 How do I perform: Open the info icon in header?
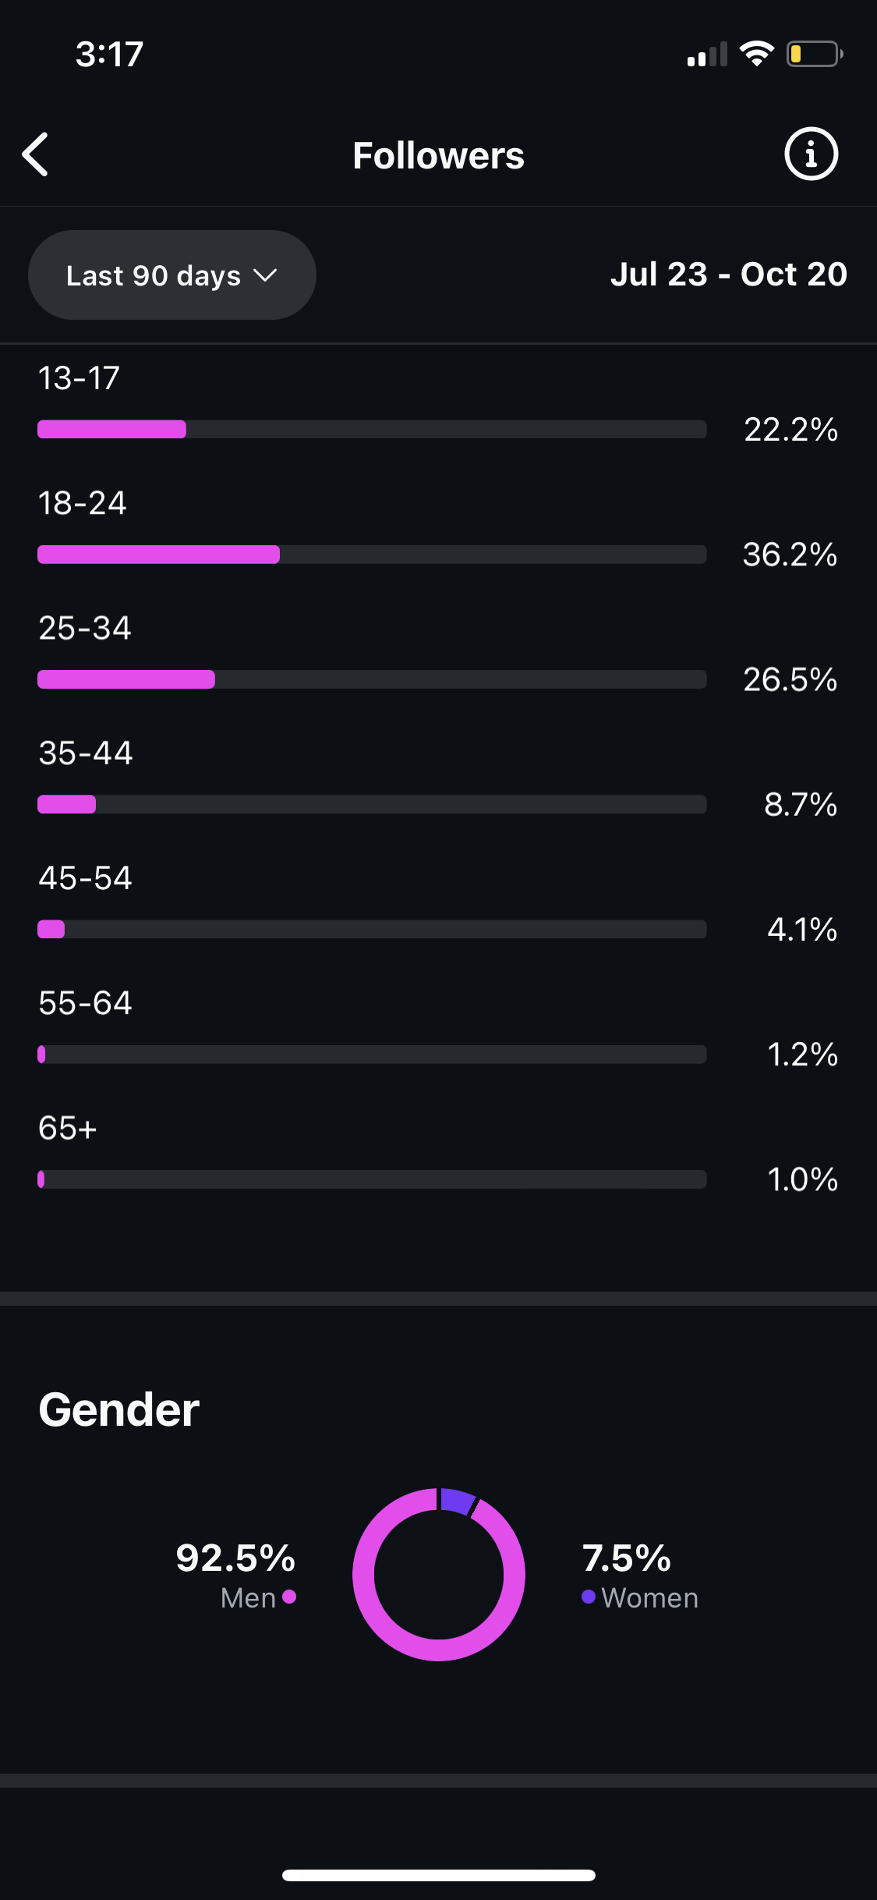coord(811,154)
